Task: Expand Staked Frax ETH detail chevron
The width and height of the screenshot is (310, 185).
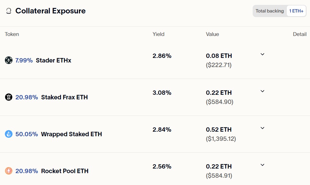Action: [x=262, y=91]
